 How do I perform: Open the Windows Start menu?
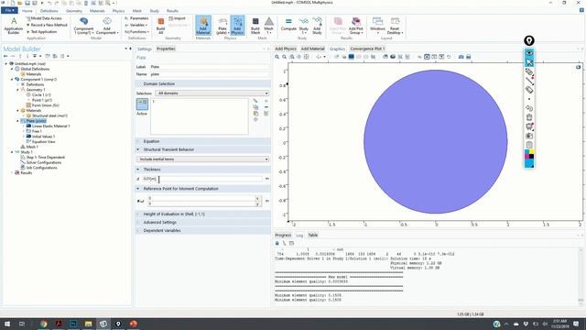coord(7,324)
